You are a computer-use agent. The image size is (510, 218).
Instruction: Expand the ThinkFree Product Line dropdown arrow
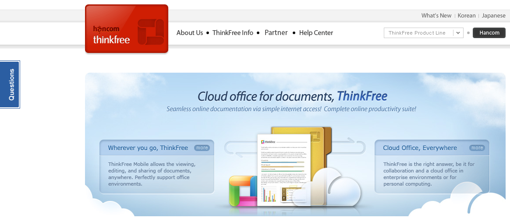coord(458,33)
